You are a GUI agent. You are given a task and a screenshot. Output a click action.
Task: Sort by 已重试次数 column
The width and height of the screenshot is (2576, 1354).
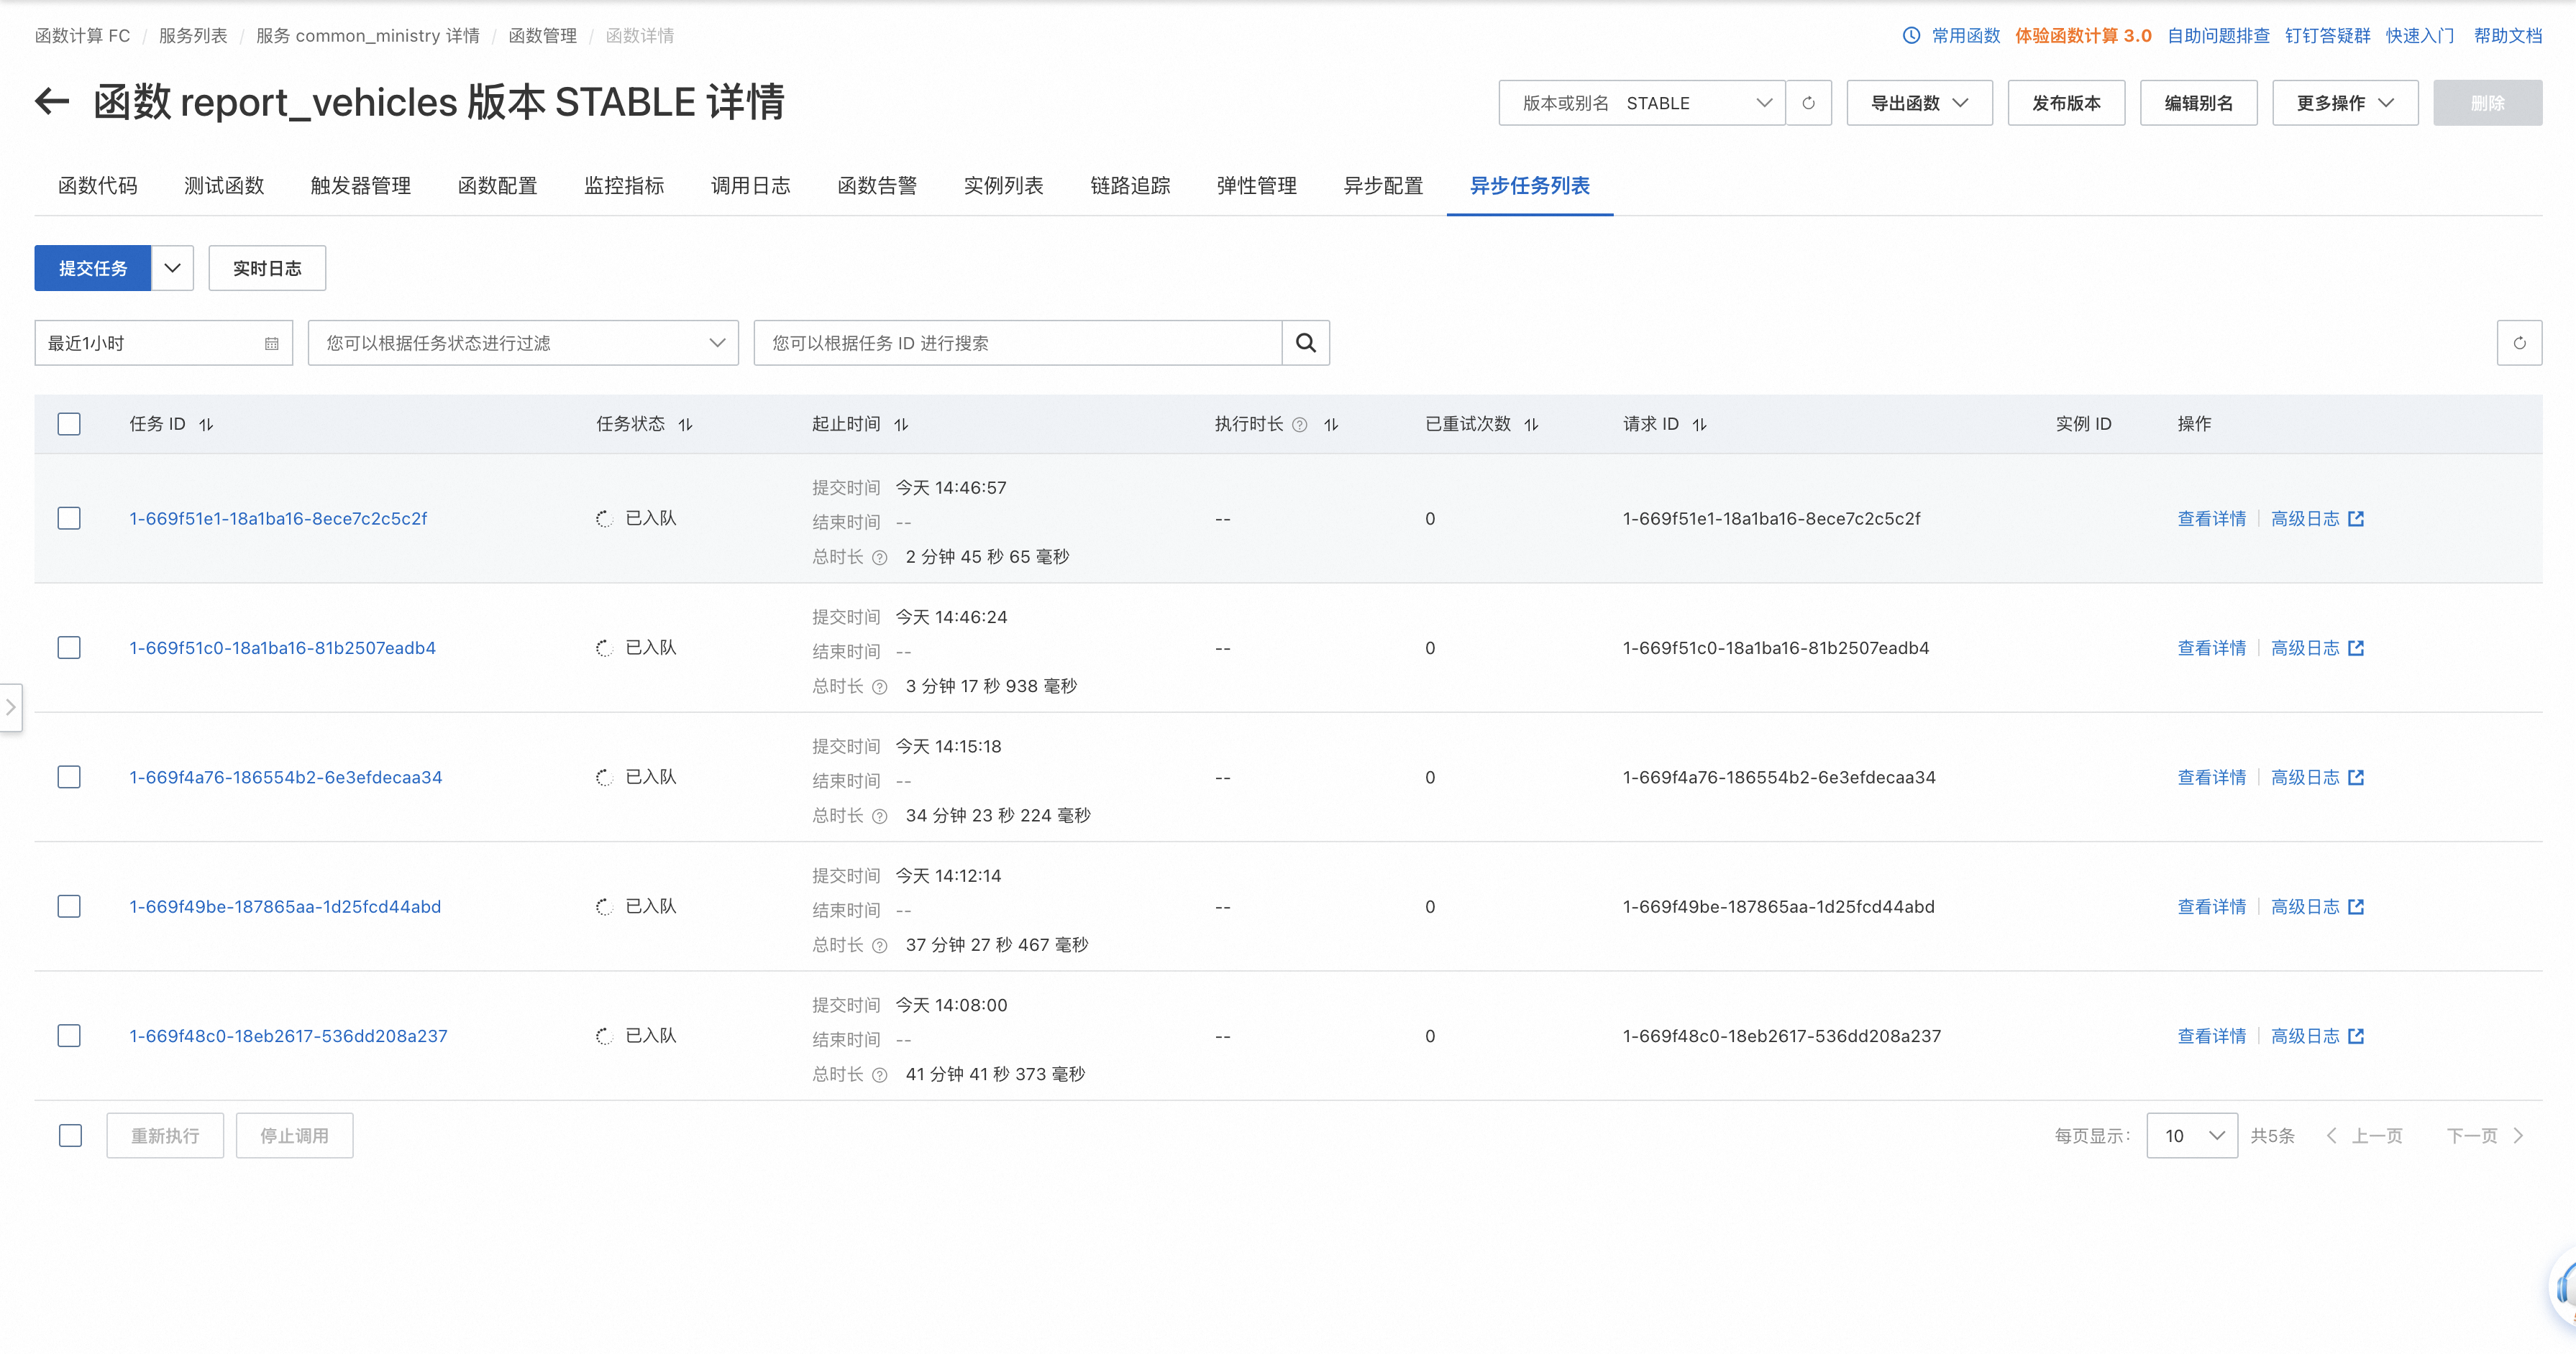(1531, 425)
